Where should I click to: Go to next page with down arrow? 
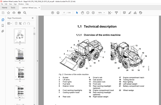pyautogui.click(x=58, y=13)
